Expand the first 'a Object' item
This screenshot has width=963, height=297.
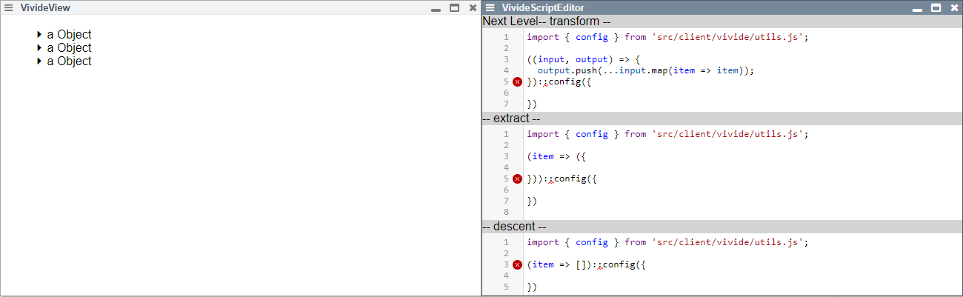39,35
